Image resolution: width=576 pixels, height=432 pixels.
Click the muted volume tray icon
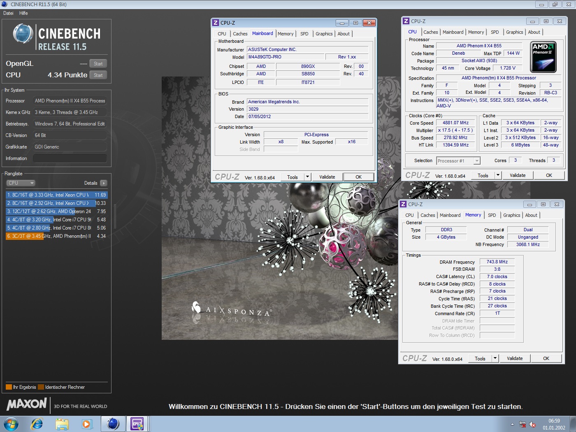pyautogui.click(x=532, y=424)
